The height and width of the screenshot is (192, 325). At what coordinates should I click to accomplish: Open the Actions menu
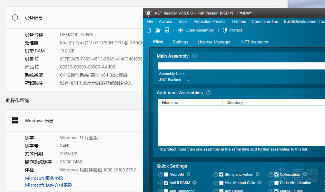click(165, 22)
